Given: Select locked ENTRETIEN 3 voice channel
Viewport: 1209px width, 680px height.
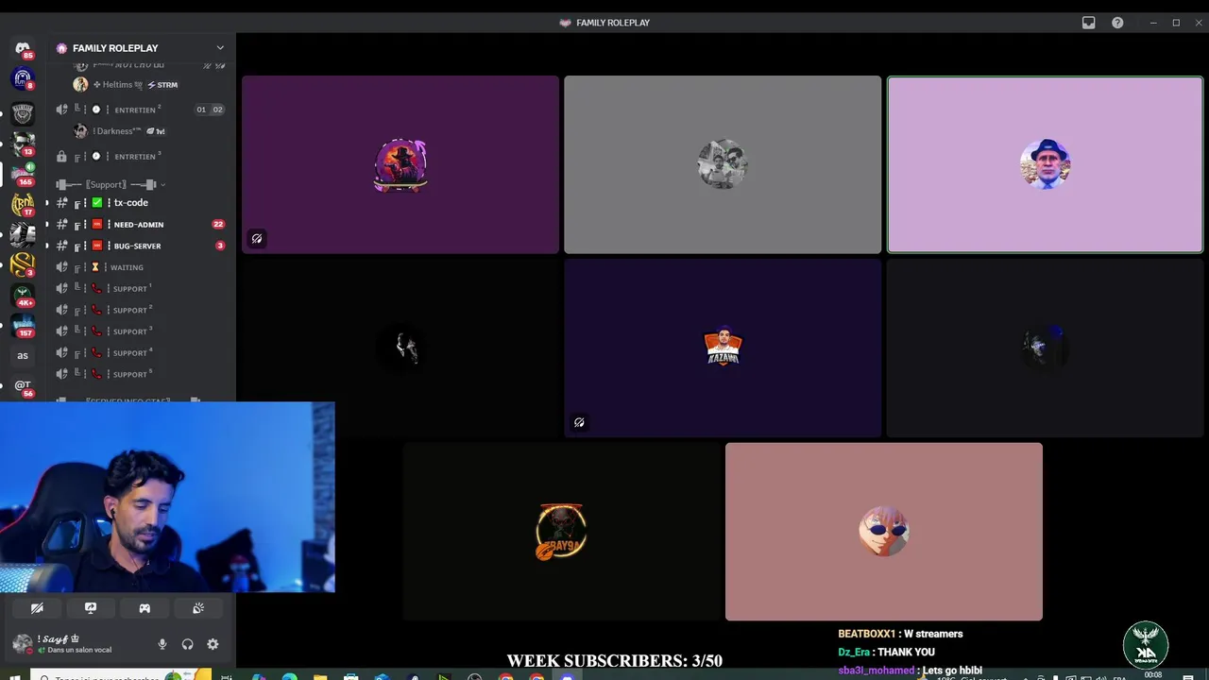Looking at the screenshot, I should coord(141,157).
